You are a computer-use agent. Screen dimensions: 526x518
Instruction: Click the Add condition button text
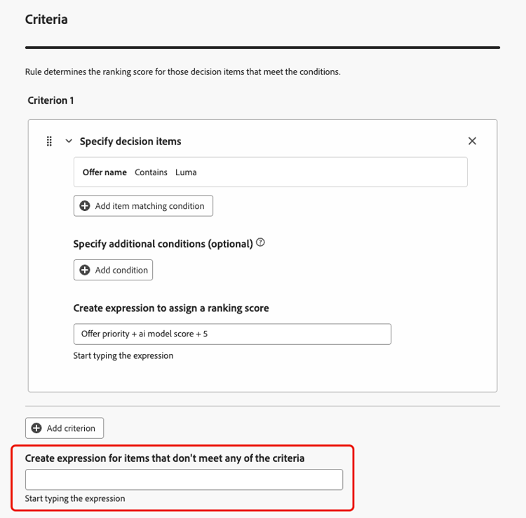point(121,270)
